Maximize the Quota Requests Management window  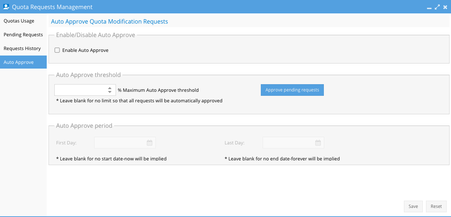pyautogui.click(x=437, y=7)
